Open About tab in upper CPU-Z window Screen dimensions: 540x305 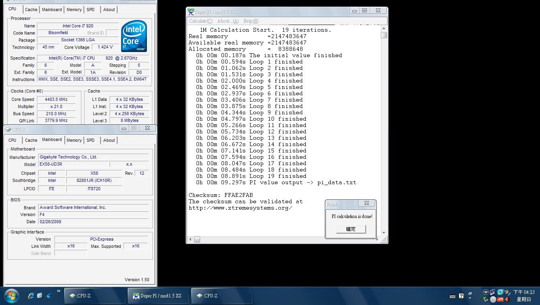tap(109, 10)
